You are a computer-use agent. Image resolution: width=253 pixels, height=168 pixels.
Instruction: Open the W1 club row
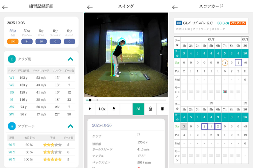coord(12,77)
